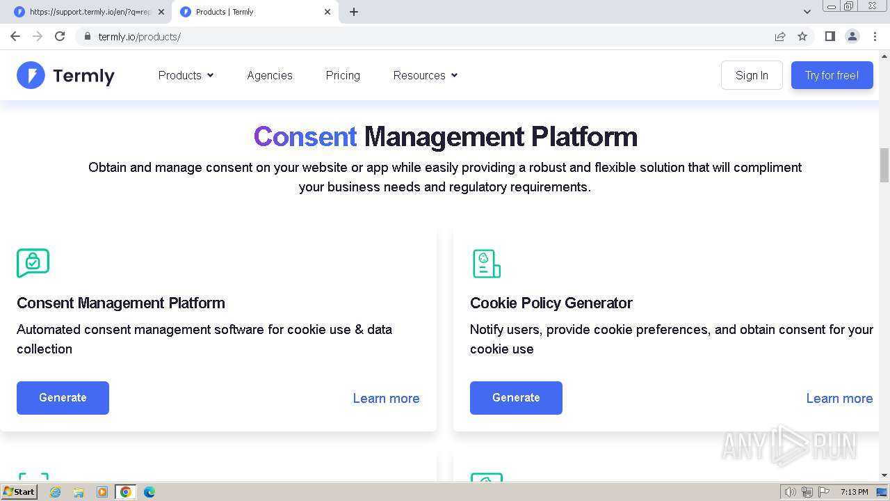The width and height of the screenshot is (890, 501).
Task: Open the Pricing nav link
Action: (343, 75)
